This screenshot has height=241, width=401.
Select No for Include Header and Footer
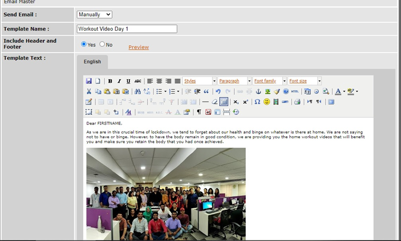click(102, 44)
